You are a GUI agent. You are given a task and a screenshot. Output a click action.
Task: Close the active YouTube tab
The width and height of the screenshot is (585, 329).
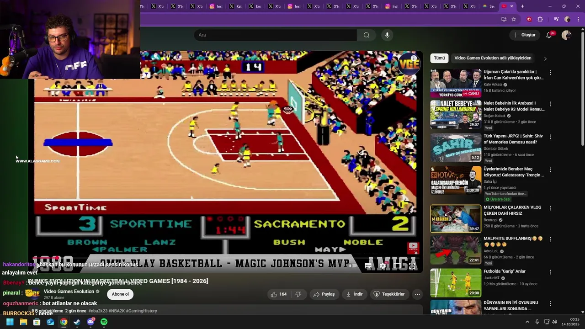pyautogui.click(x=511, y=6)
